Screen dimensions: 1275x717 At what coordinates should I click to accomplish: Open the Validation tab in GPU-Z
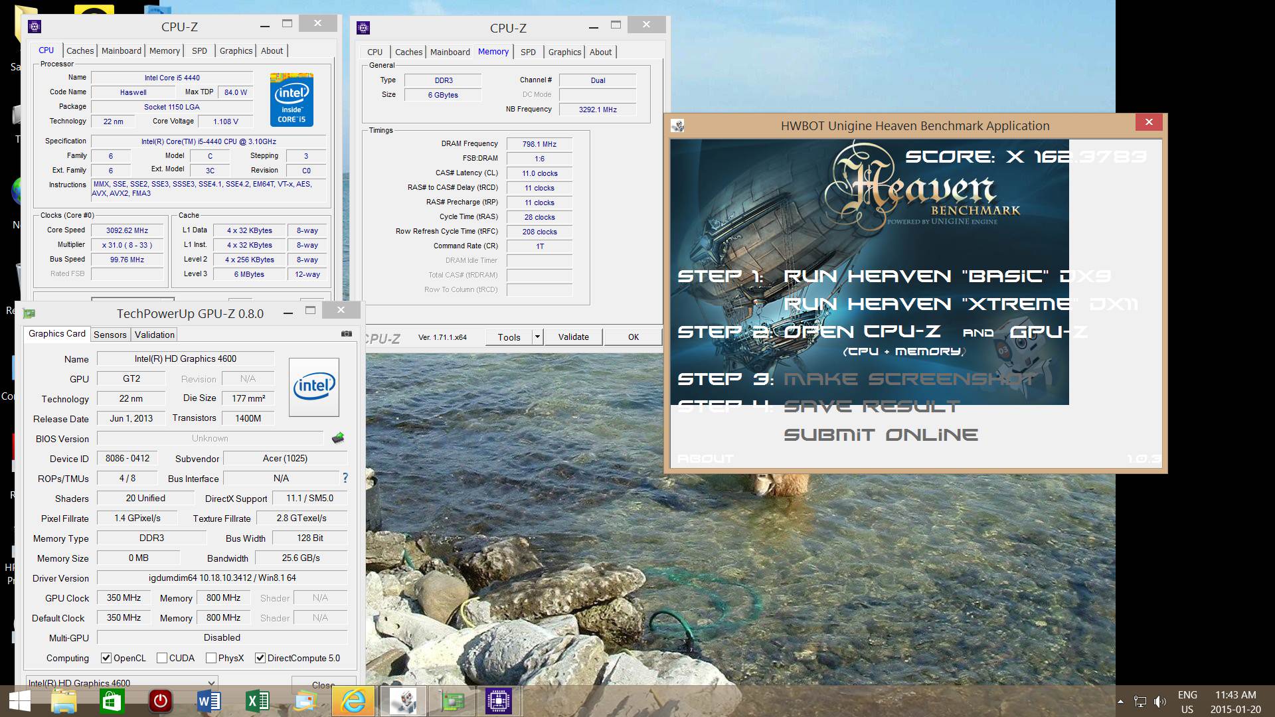(155, 335)
